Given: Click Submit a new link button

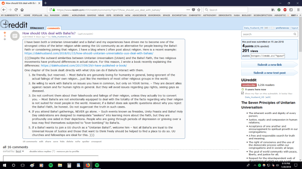Looking at the screenshot, I should [x=270, y=65].
